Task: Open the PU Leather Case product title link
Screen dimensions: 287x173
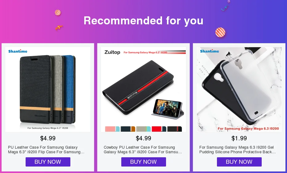Action: (x=46, y=150)
